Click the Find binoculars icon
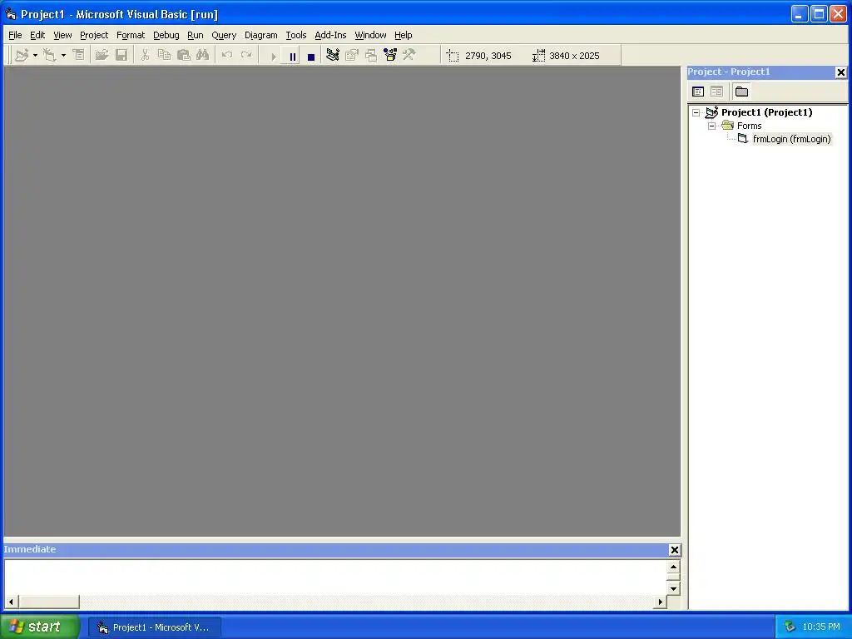Viewport: 852px width, 639px height. [x=203, y=56]
